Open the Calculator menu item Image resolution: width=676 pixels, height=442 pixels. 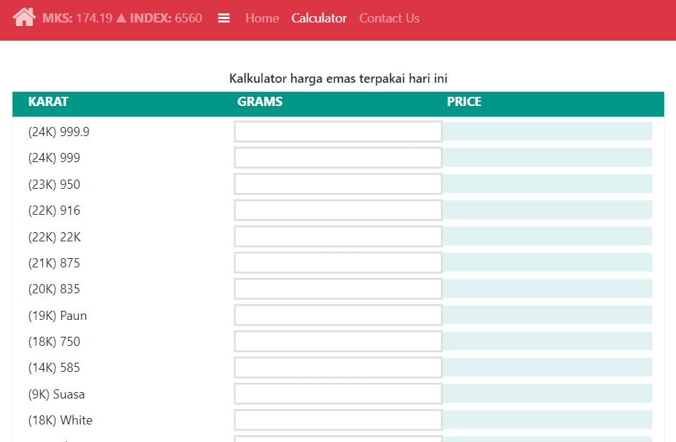[x=319, y=18]
